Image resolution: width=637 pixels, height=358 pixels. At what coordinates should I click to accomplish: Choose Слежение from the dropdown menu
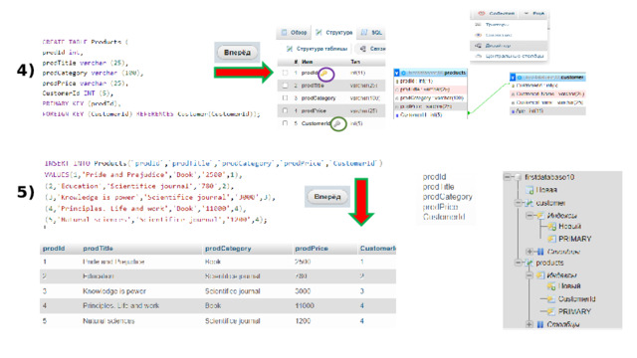509,36
